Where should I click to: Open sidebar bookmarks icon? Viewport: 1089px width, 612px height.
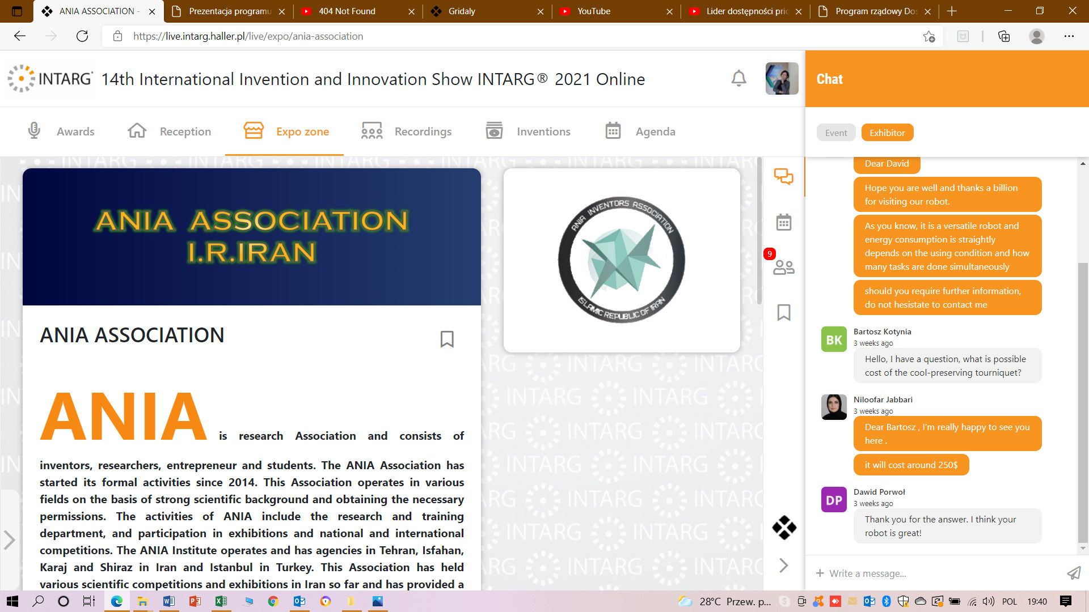(784, 312)
